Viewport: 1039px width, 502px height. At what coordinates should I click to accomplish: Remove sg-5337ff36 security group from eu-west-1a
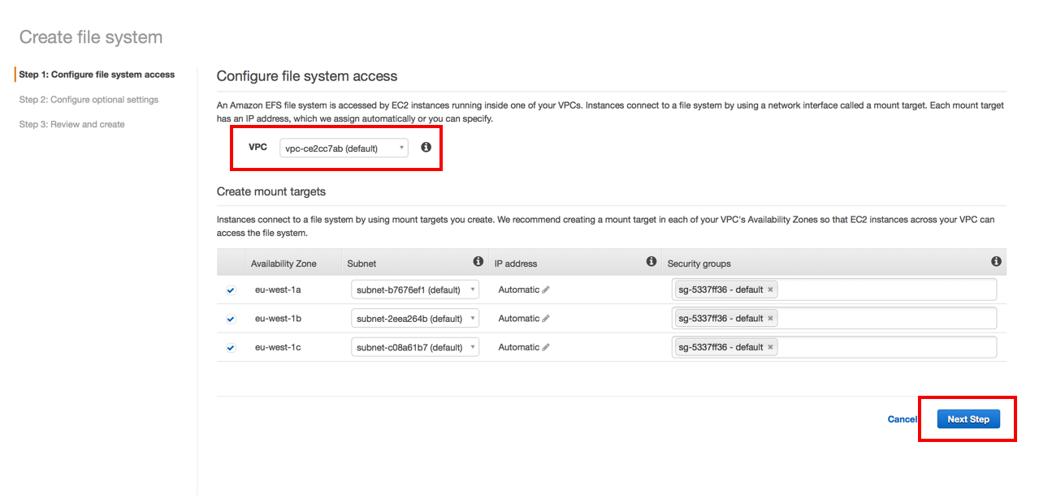click(x=770, y=290)
